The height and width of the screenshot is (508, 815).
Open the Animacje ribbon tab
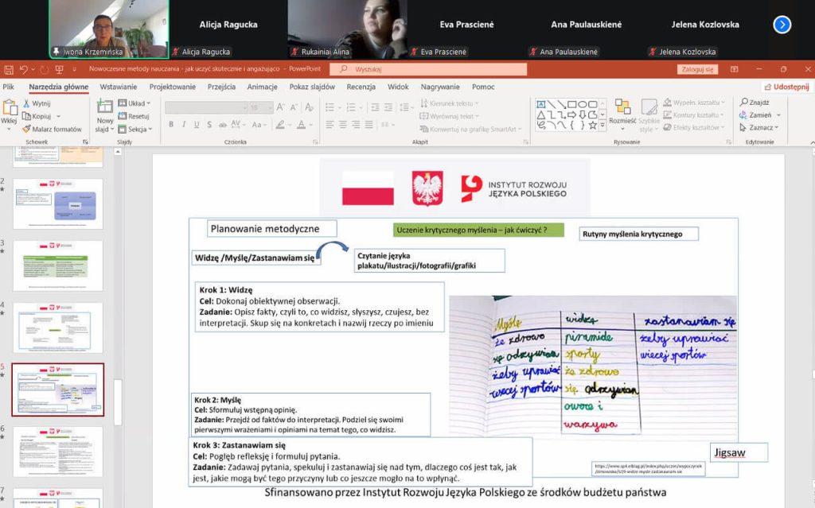(262, 87)
